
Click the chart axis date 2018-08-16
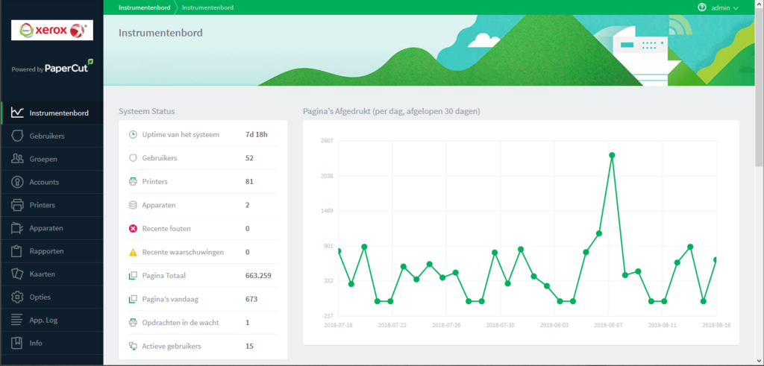(716, 325)
